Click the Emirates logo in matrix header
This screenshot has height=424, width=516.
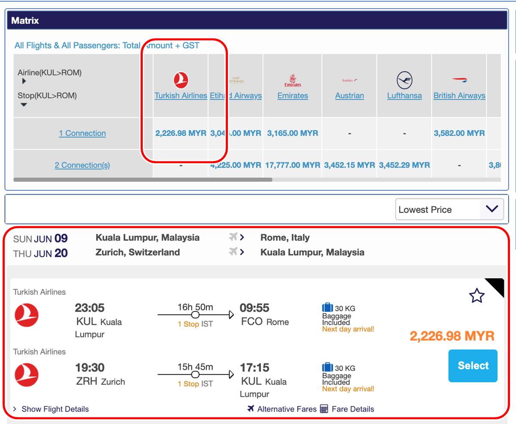[x=292, y=80]
